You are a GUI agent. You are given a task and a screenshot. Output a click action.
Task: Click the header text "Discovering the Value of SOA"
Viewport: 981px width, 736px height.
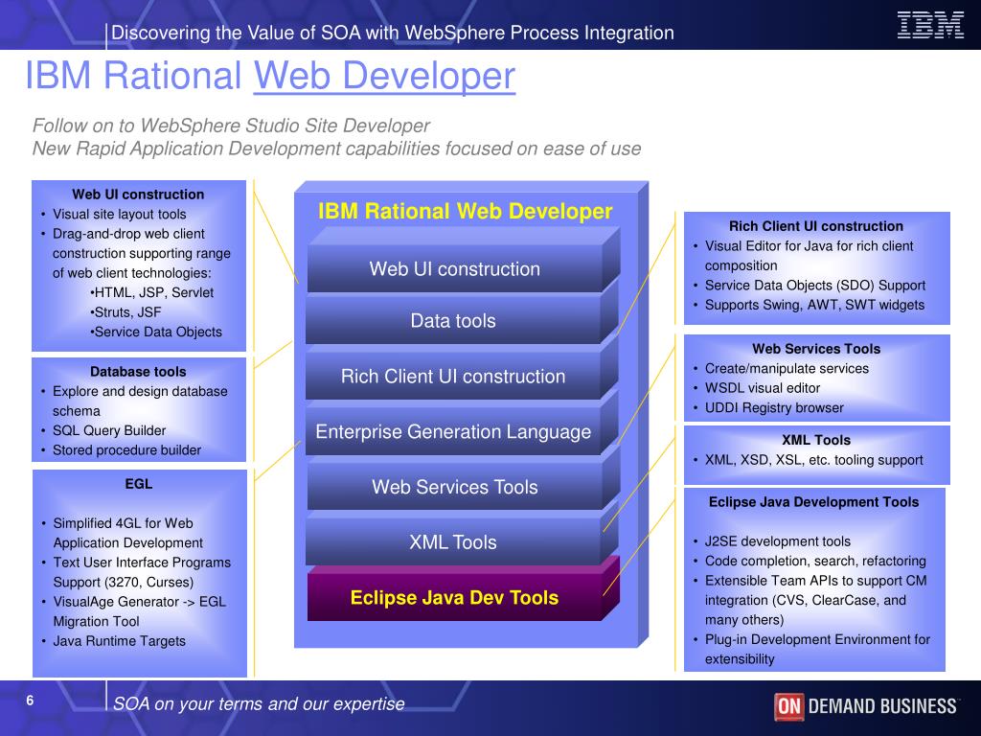tap(236, 33)
